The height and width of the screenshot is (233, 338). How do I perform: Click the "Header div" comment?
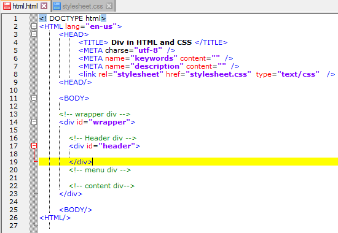coord(103,138)
